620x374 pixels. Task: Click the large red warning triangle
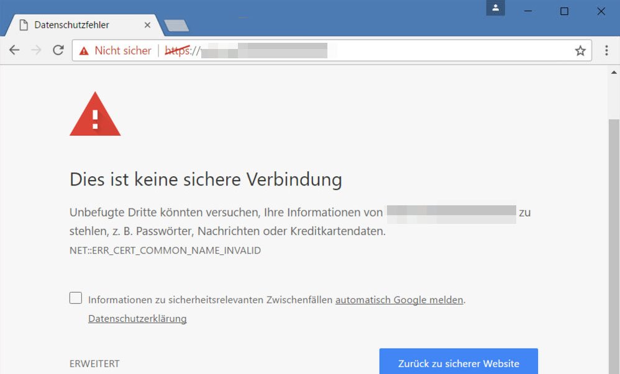tap(95, 115)
